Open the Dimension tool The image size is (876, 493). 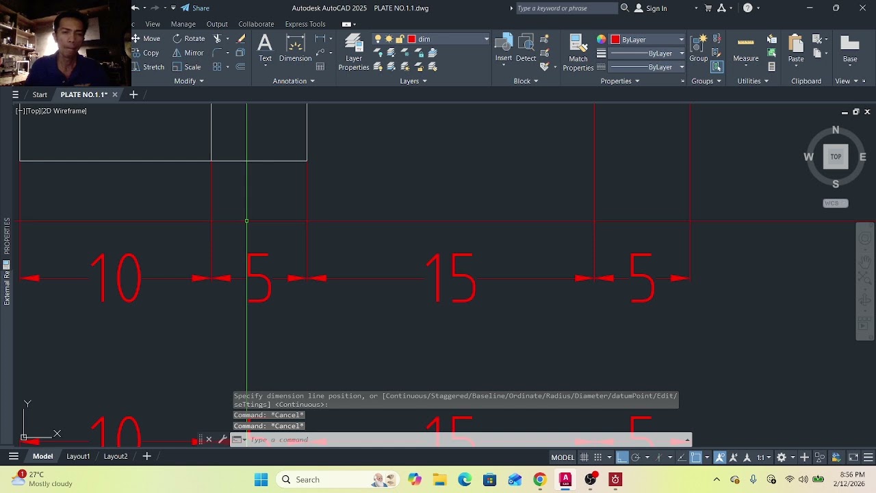point(296,49)
